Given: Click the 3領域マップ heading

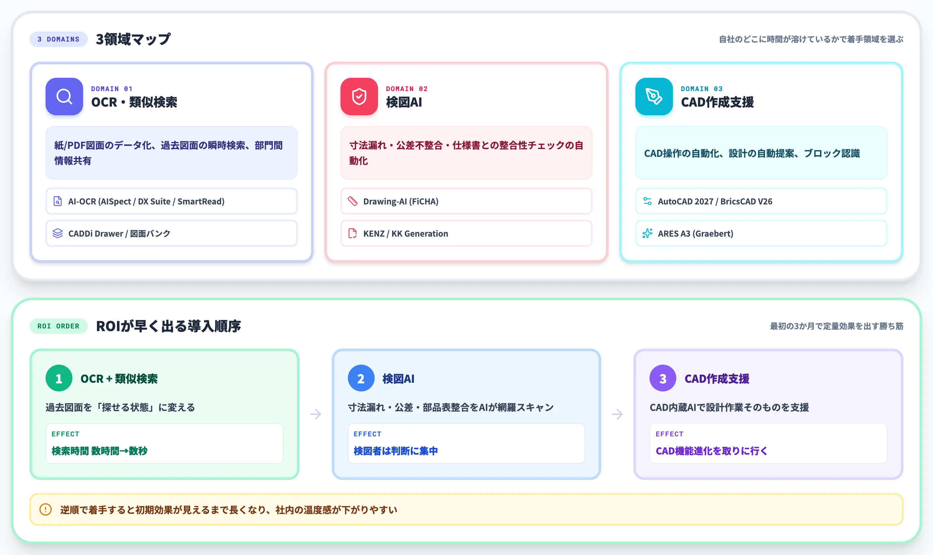Looking at the screenshot, I should tap(133, 39).
